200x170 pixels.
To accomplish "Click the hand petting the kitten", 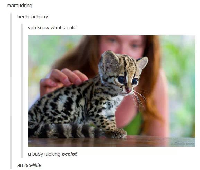I will 62,81.
